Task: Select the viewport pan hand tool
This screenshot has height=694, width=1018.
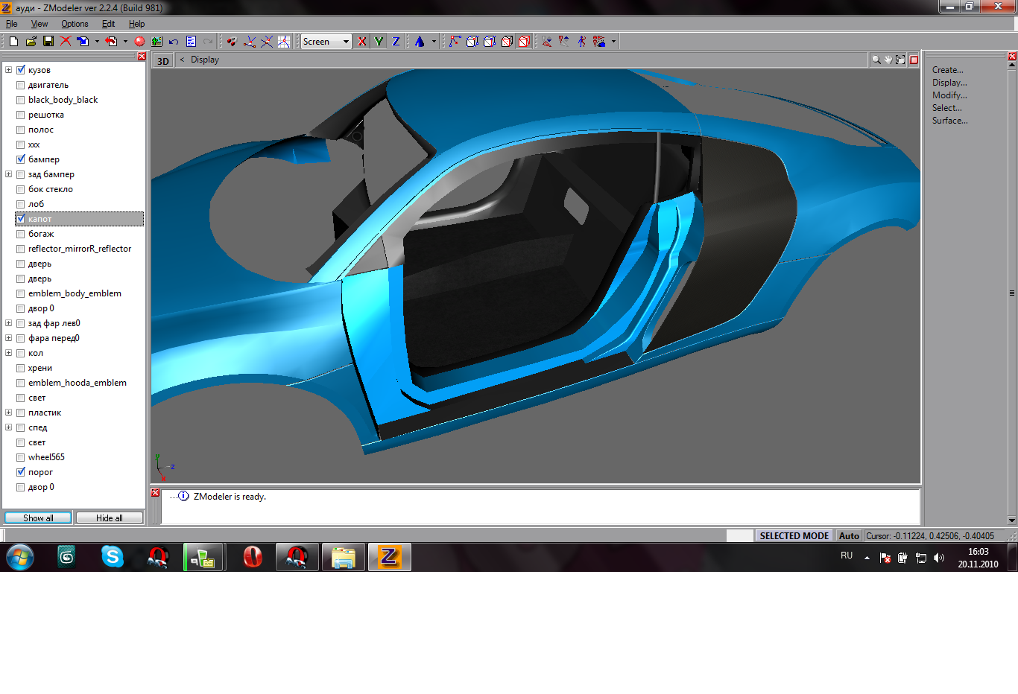Action: tap(888, 60)
